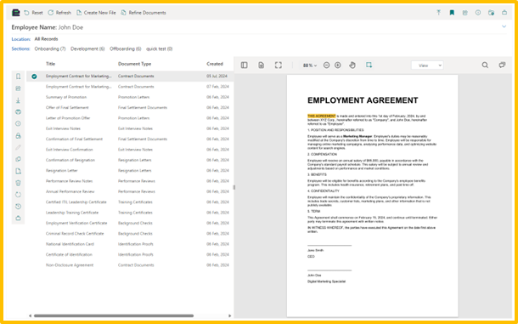This screenshot has height=324, width=518.
Task: Open the comments panel icon in the viewer
Action: pos(502,65)
